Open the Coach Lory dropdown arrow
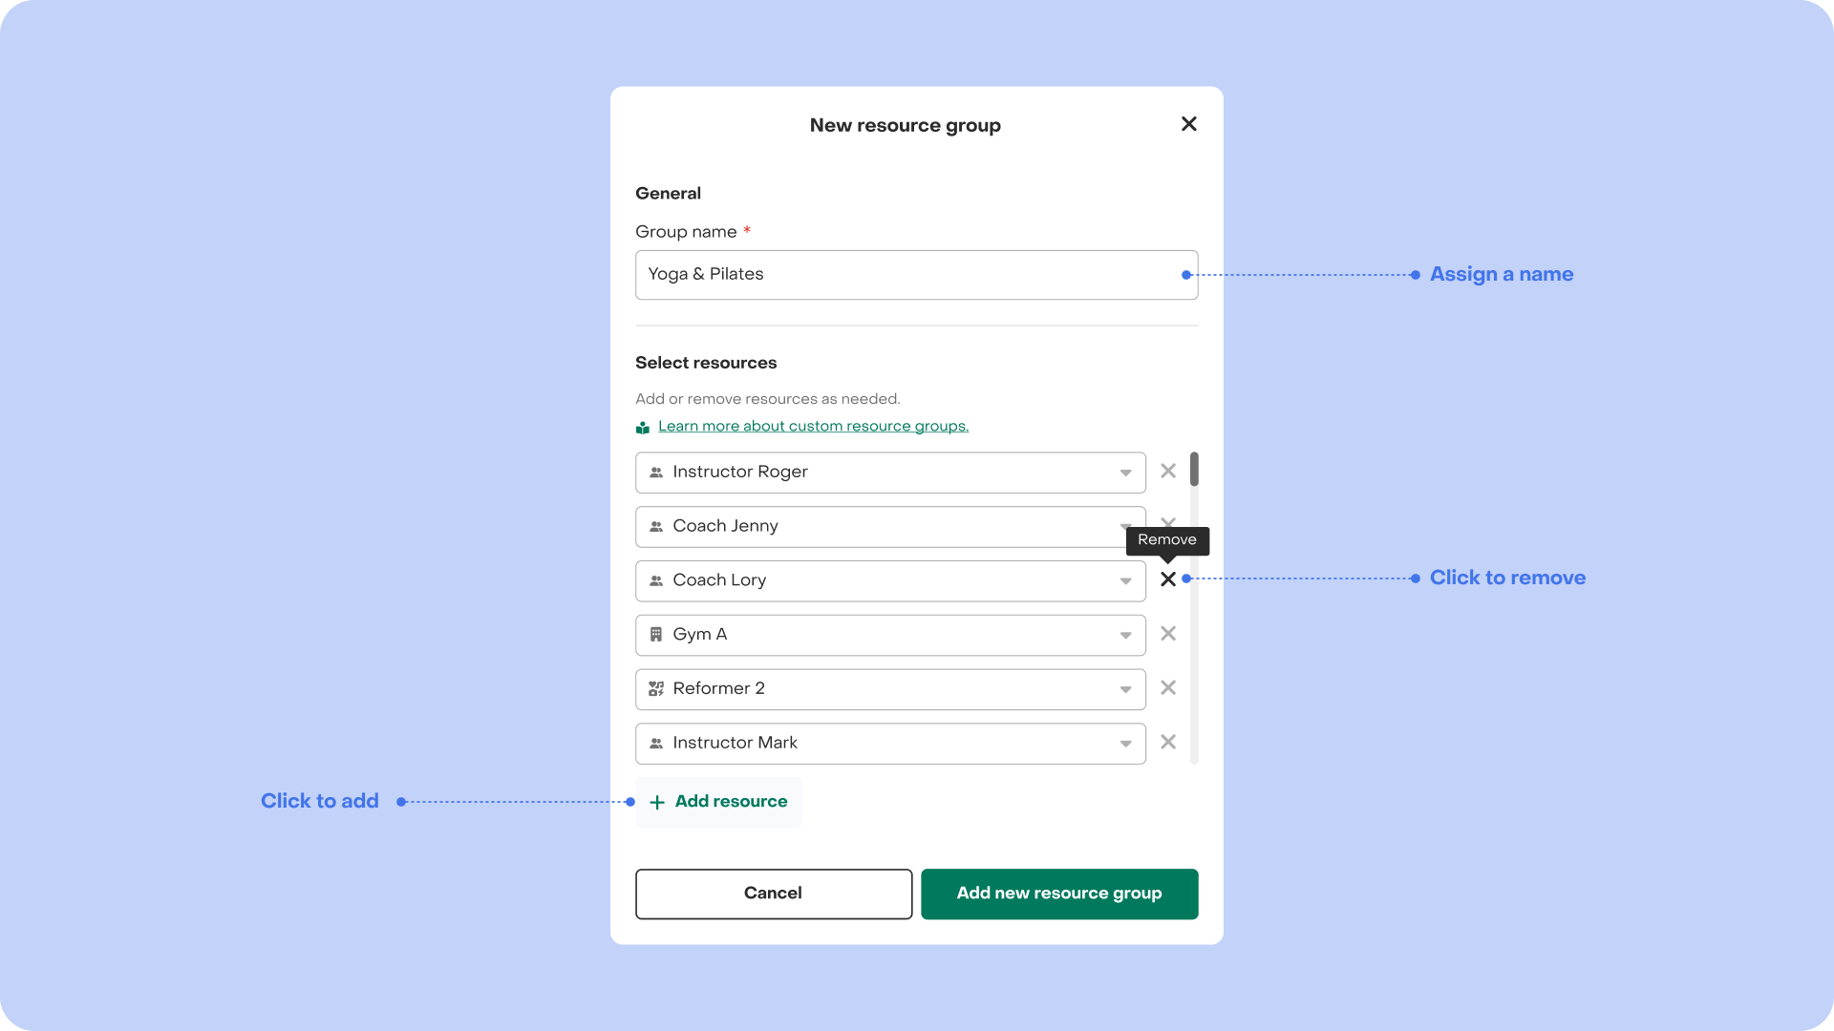Image resolution: width=1834 pixels, height=1031 pixels. [1125, 581]
